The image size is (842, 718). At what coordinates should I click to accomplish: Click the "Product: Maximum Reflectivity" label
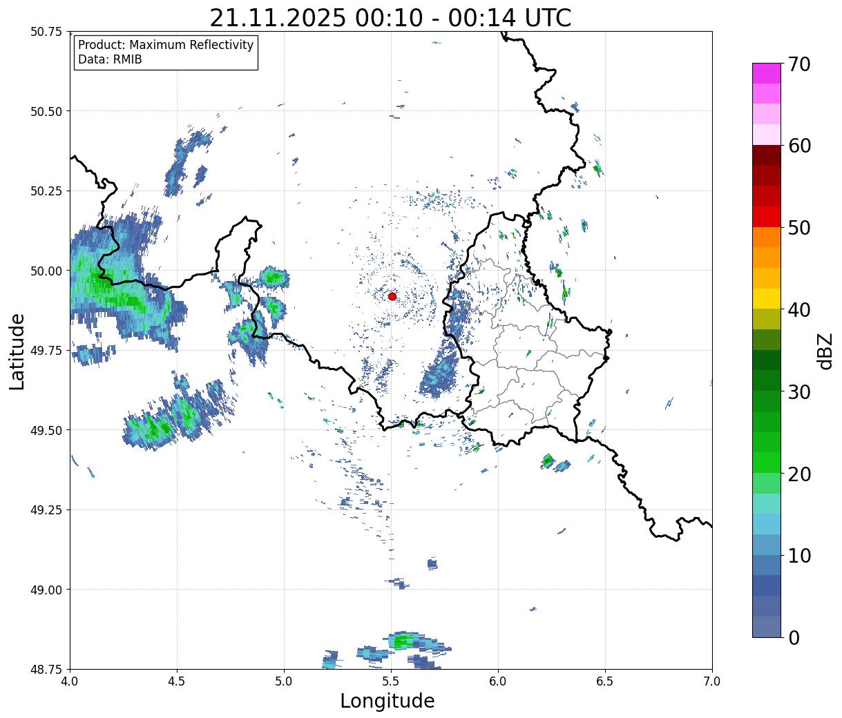point(166,45)
